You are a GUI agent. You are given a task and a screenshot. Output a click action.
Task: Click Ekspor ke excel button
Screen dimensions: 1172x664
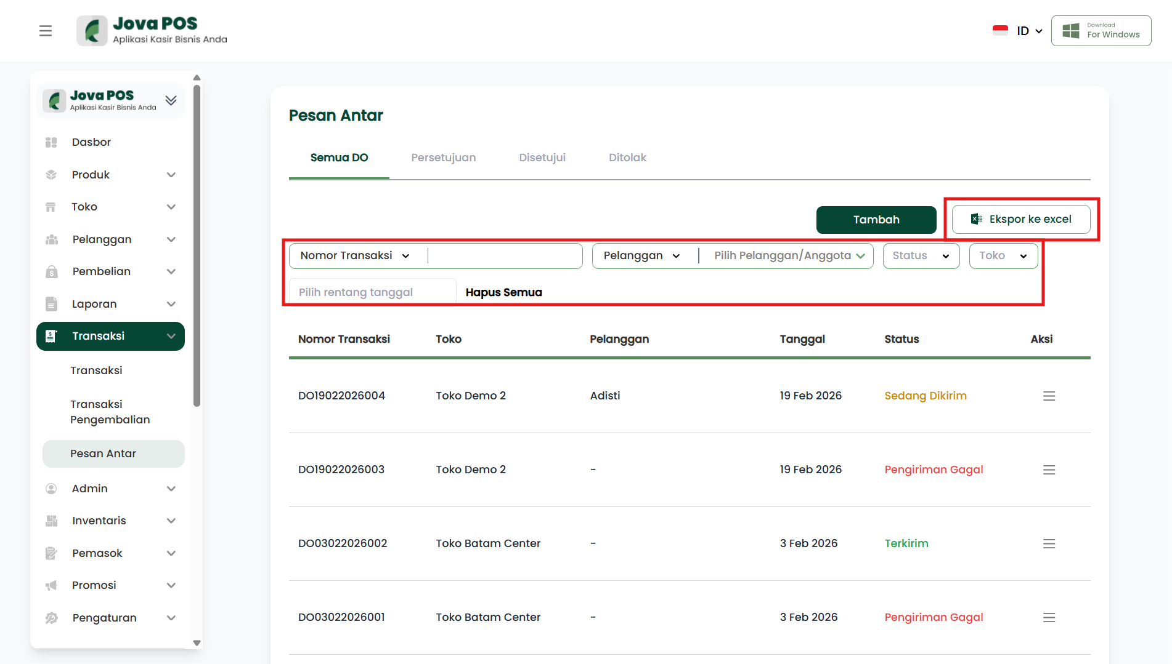click(1021, 219)
